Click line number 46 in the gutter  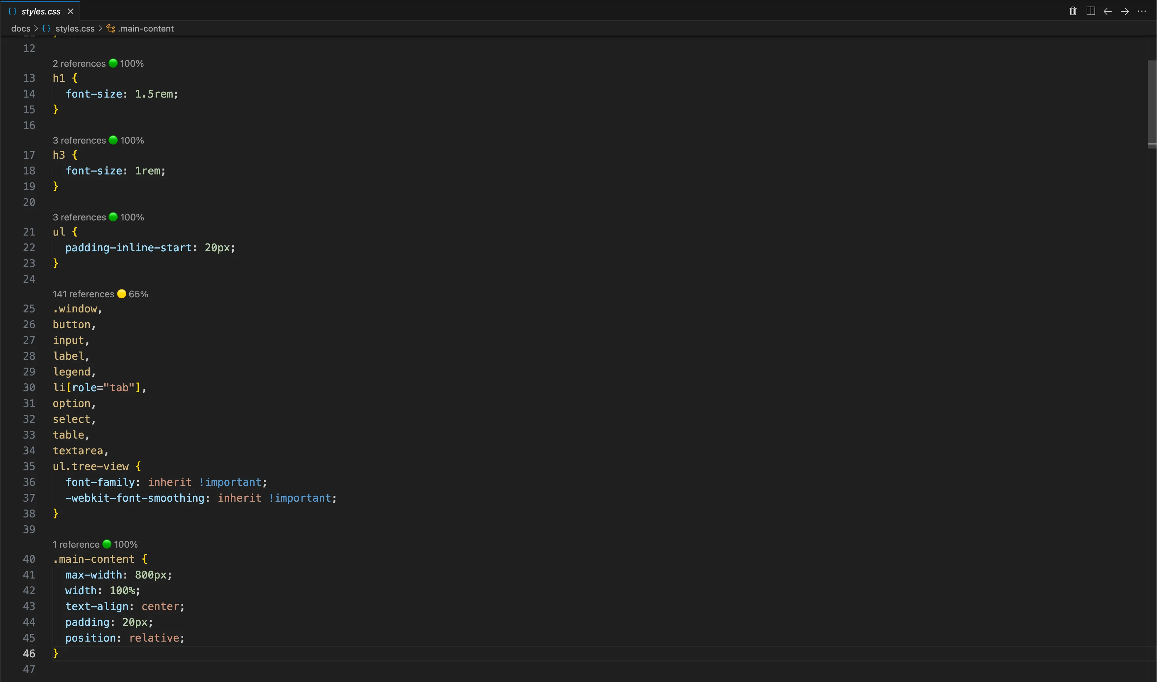click(x=29, y=653)
